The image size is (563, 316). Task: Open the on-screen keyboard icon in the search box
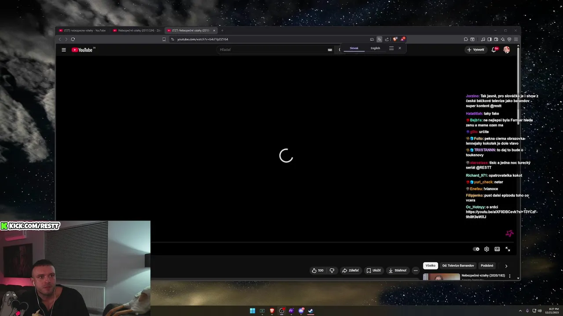(x=330, y=50)
